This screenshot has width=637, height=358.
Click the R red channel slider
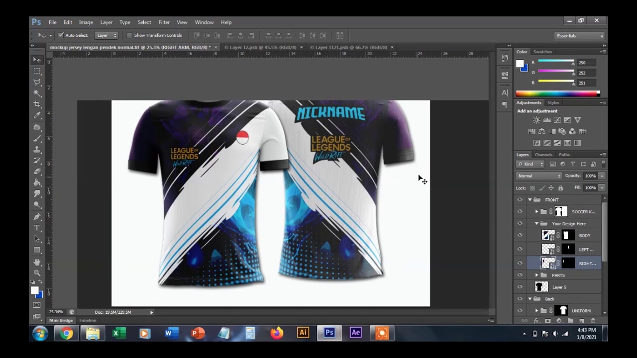click(x=556, y=61)
